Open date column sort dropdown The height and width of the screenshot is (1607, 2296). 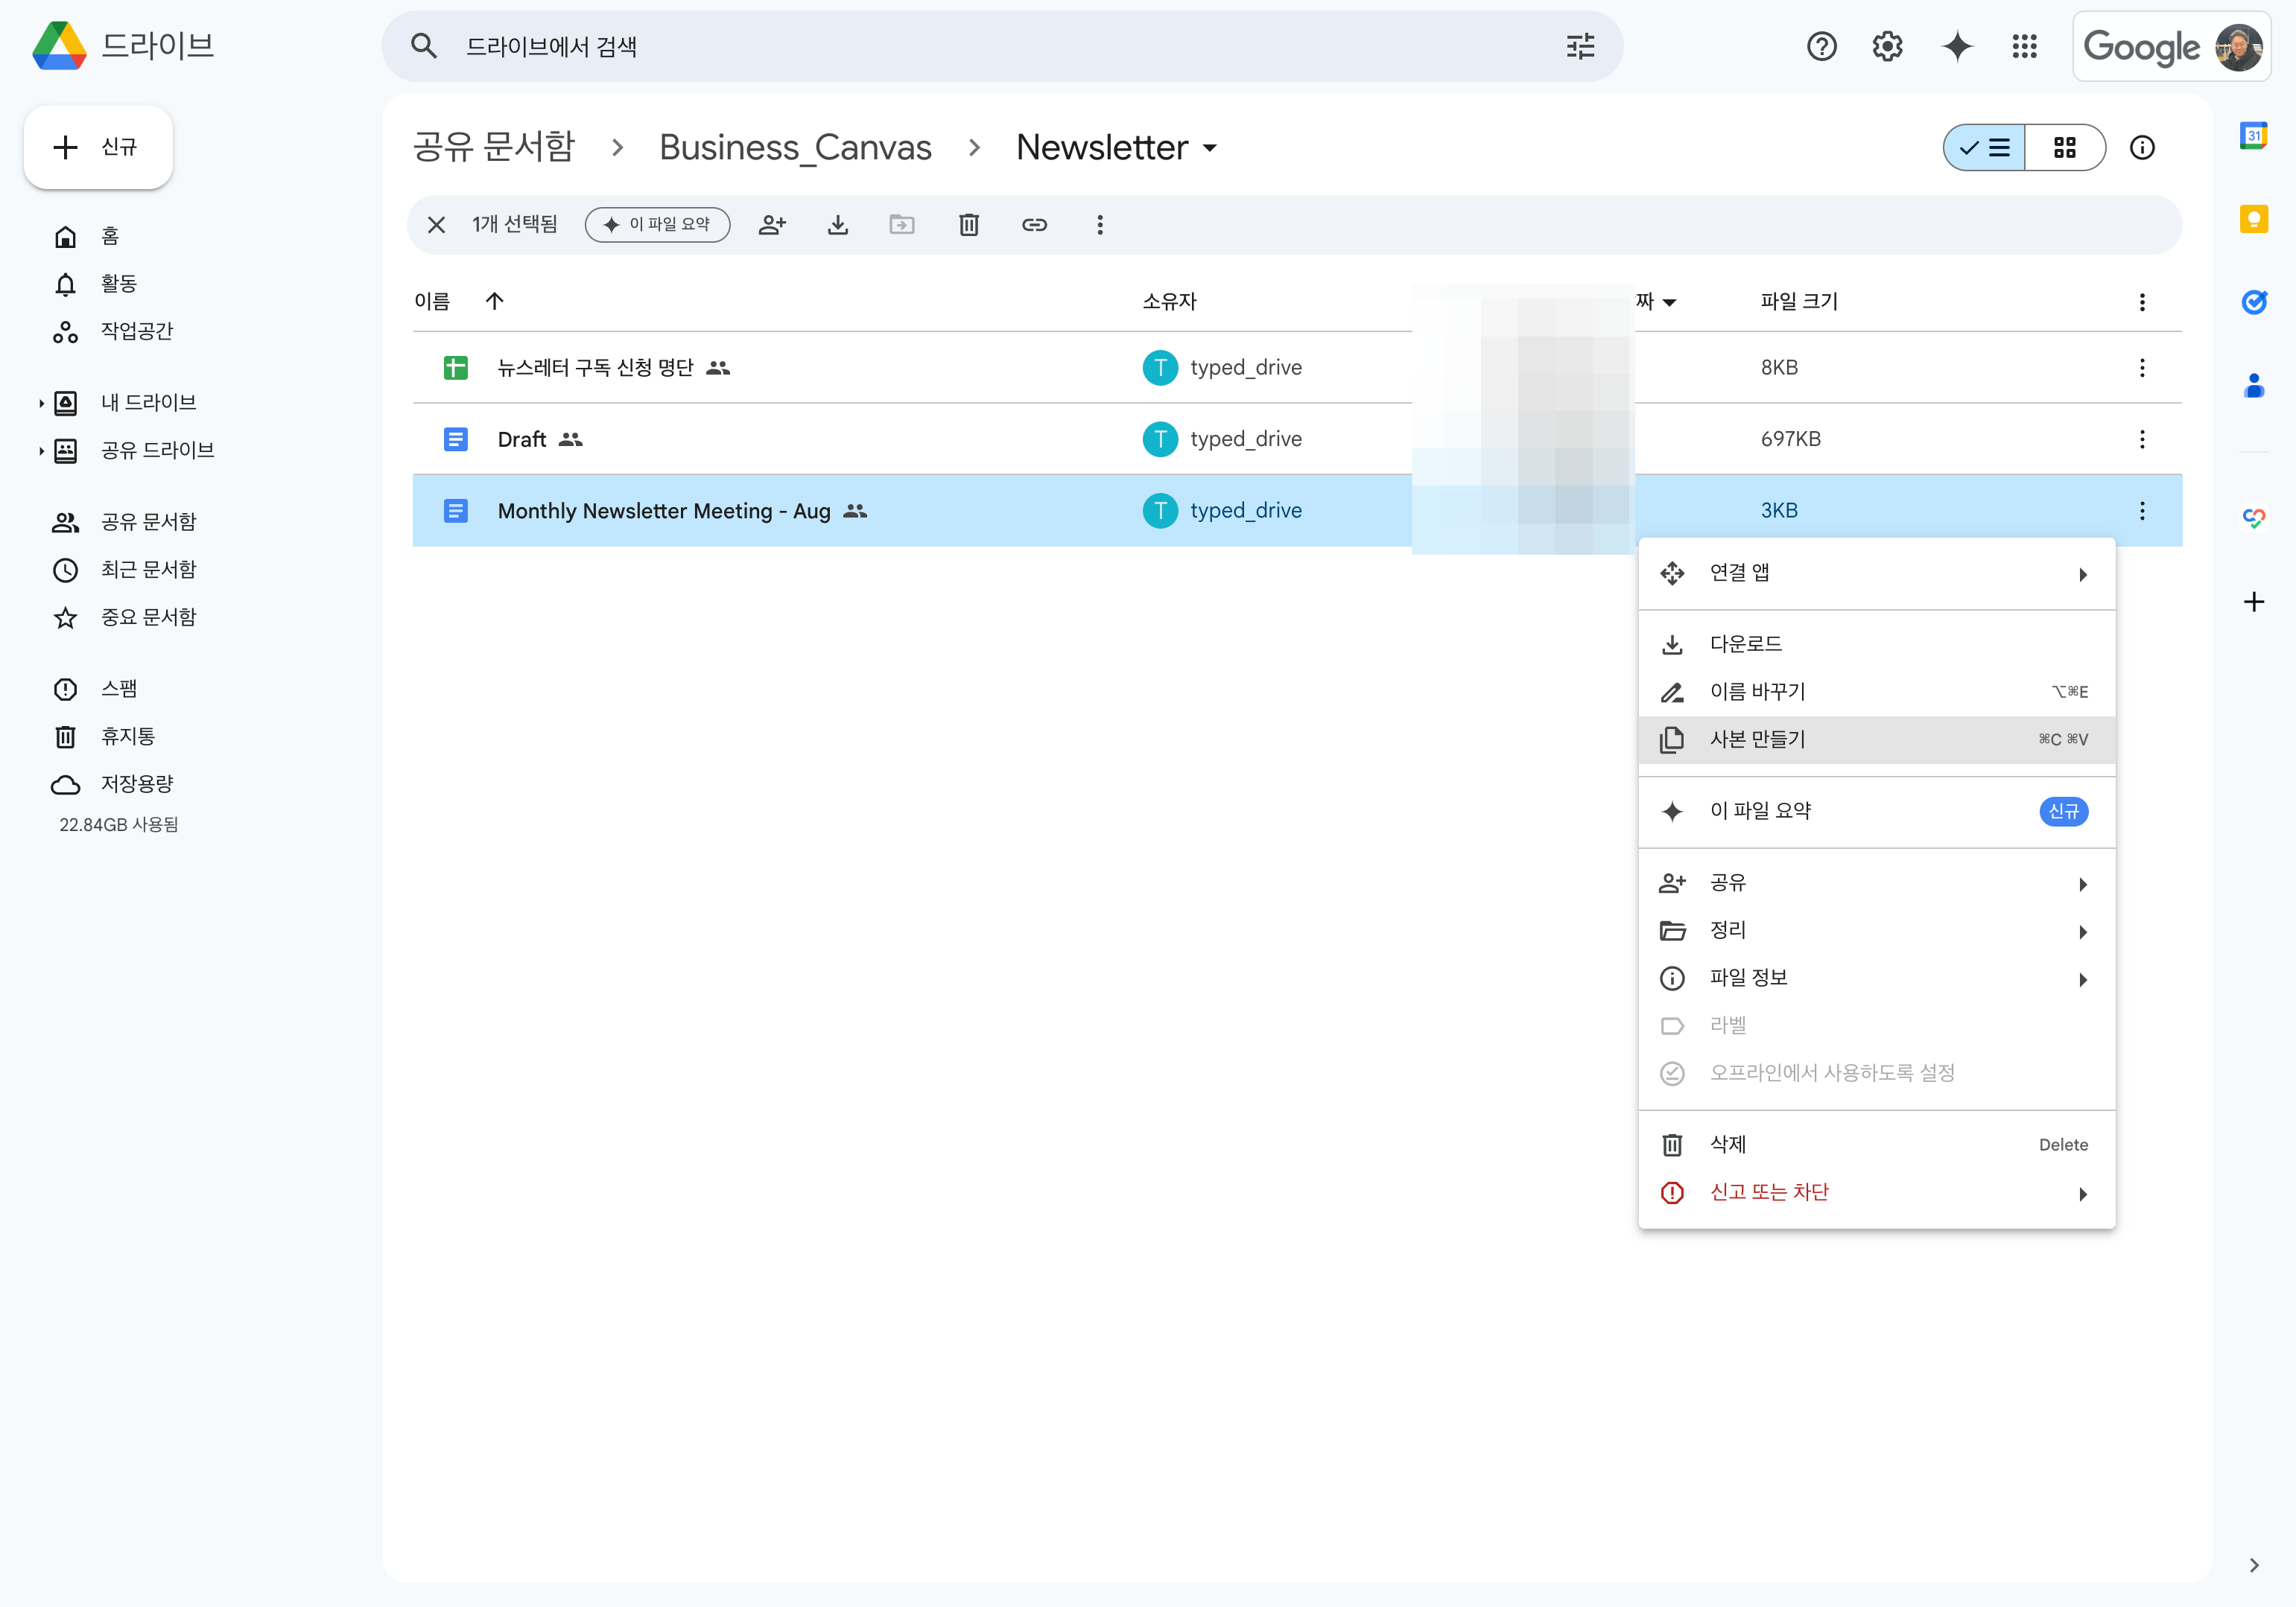[x=1669, y=302]
